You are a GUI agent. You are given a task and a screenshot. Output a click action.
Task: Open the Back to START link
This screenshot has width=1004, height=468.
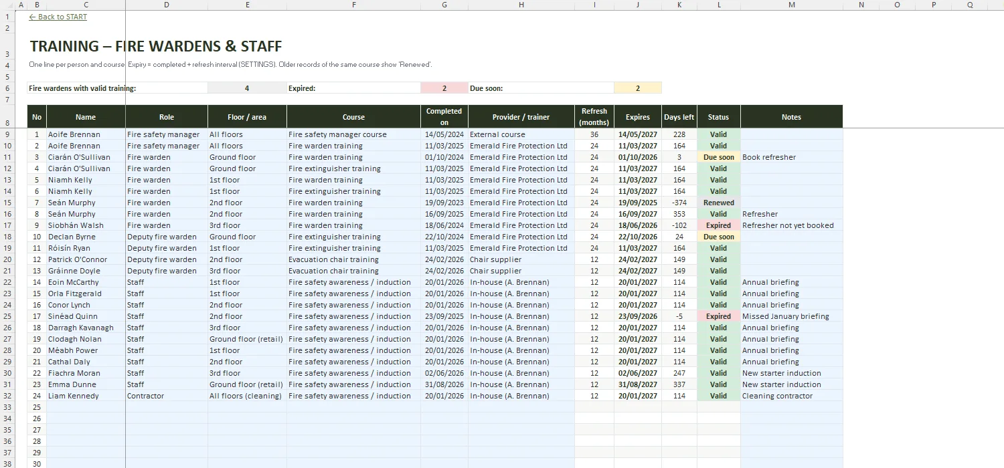click(58, 17)
